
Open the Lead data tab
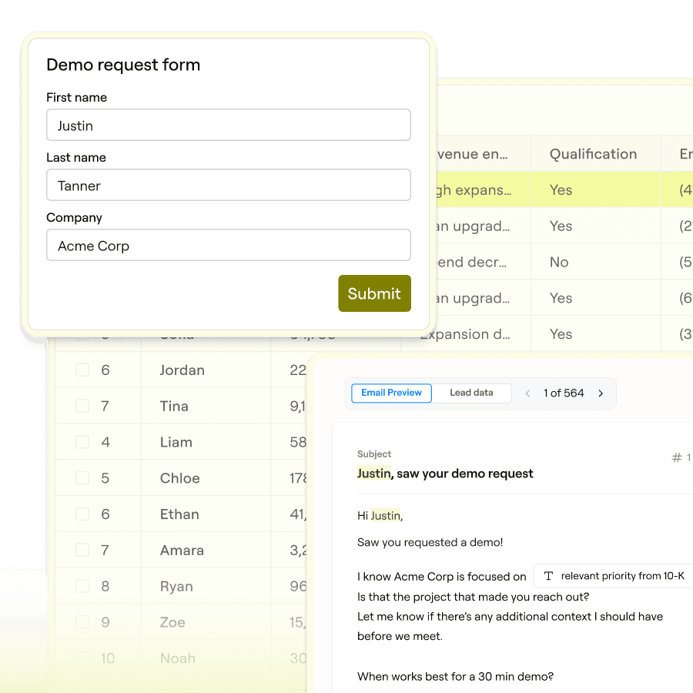click(471, 393)
